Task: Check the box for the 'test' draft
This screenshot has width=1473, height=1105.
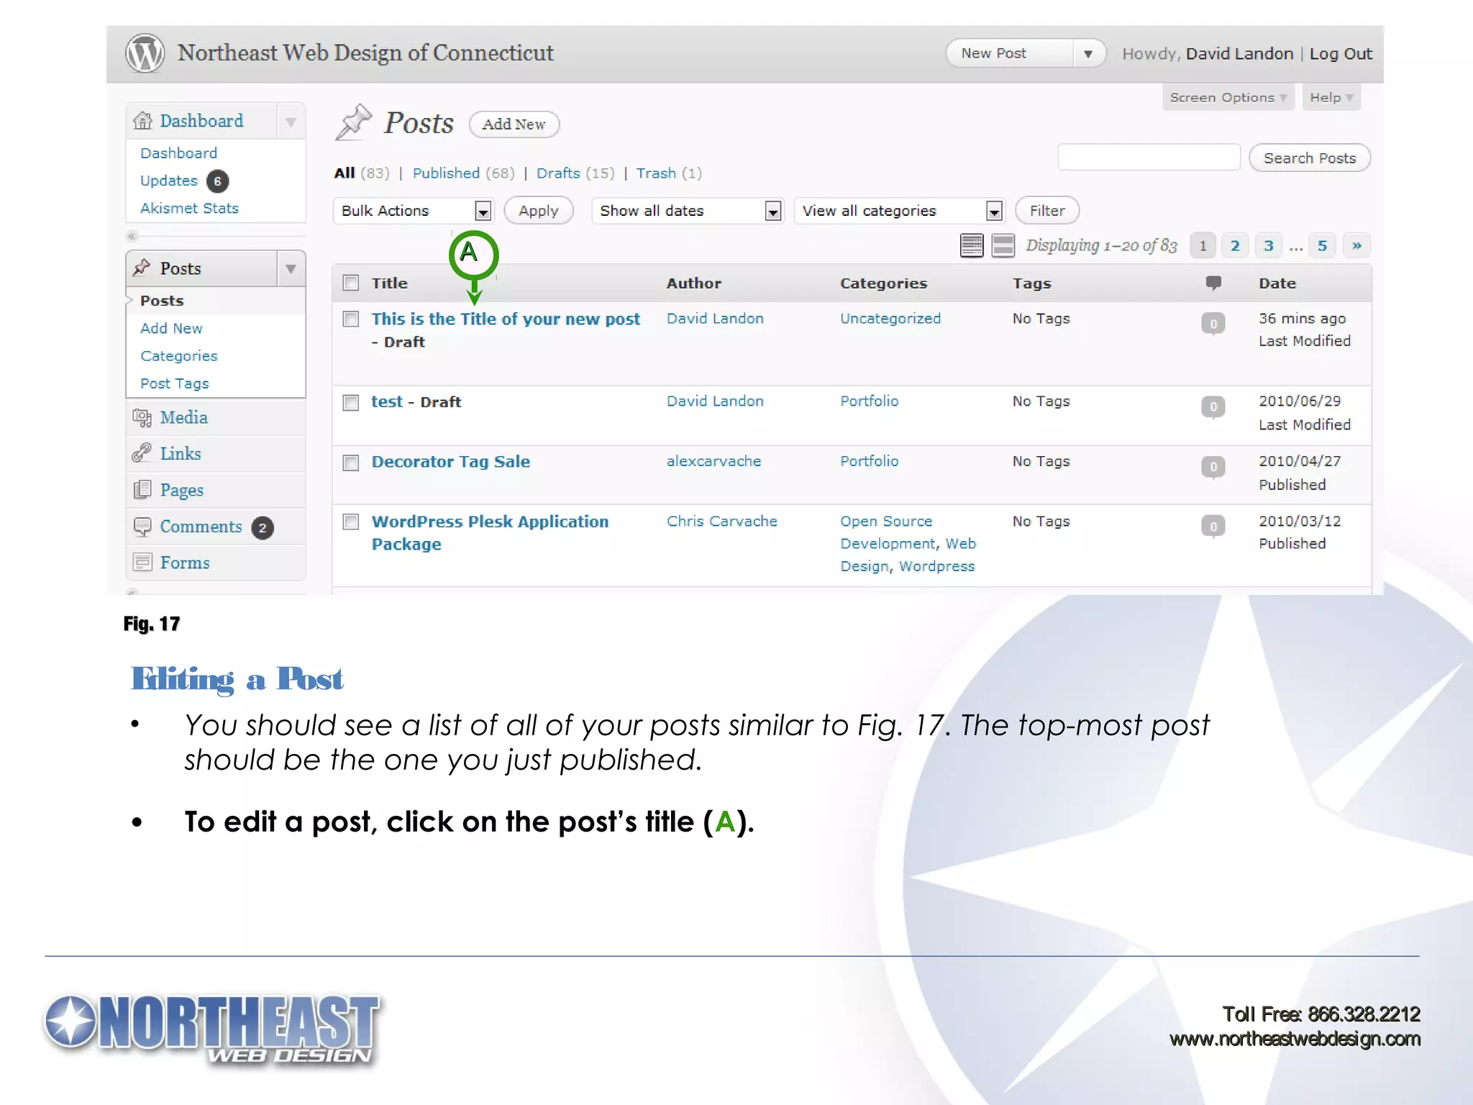Action: click(351, 402)
